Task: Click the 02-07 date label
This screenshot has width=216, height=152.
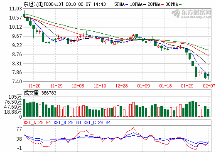Action: click(209, 86)
